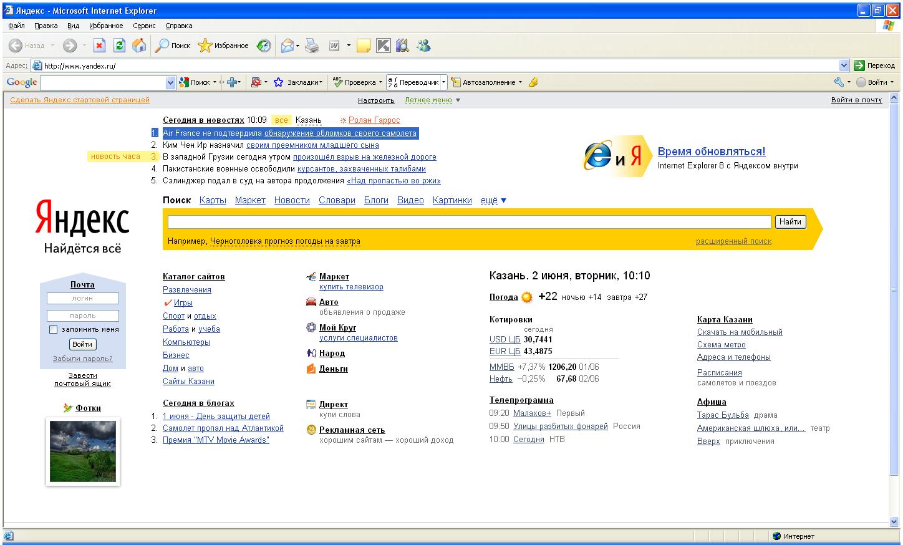The width and height of the screenshot is (903, 545).
Task: Click the Фотки landscape thumbnail
Action: click(83, 451)
